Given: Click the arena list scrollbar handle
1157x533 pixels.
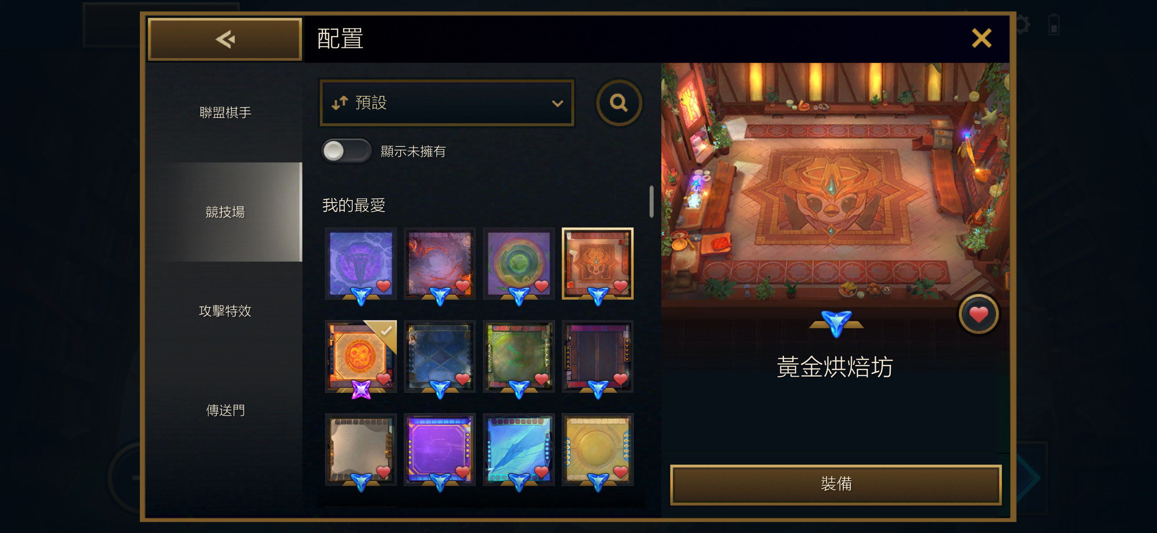Looking at the screenshot, I should pyautogui.click(x=651, y=202).
